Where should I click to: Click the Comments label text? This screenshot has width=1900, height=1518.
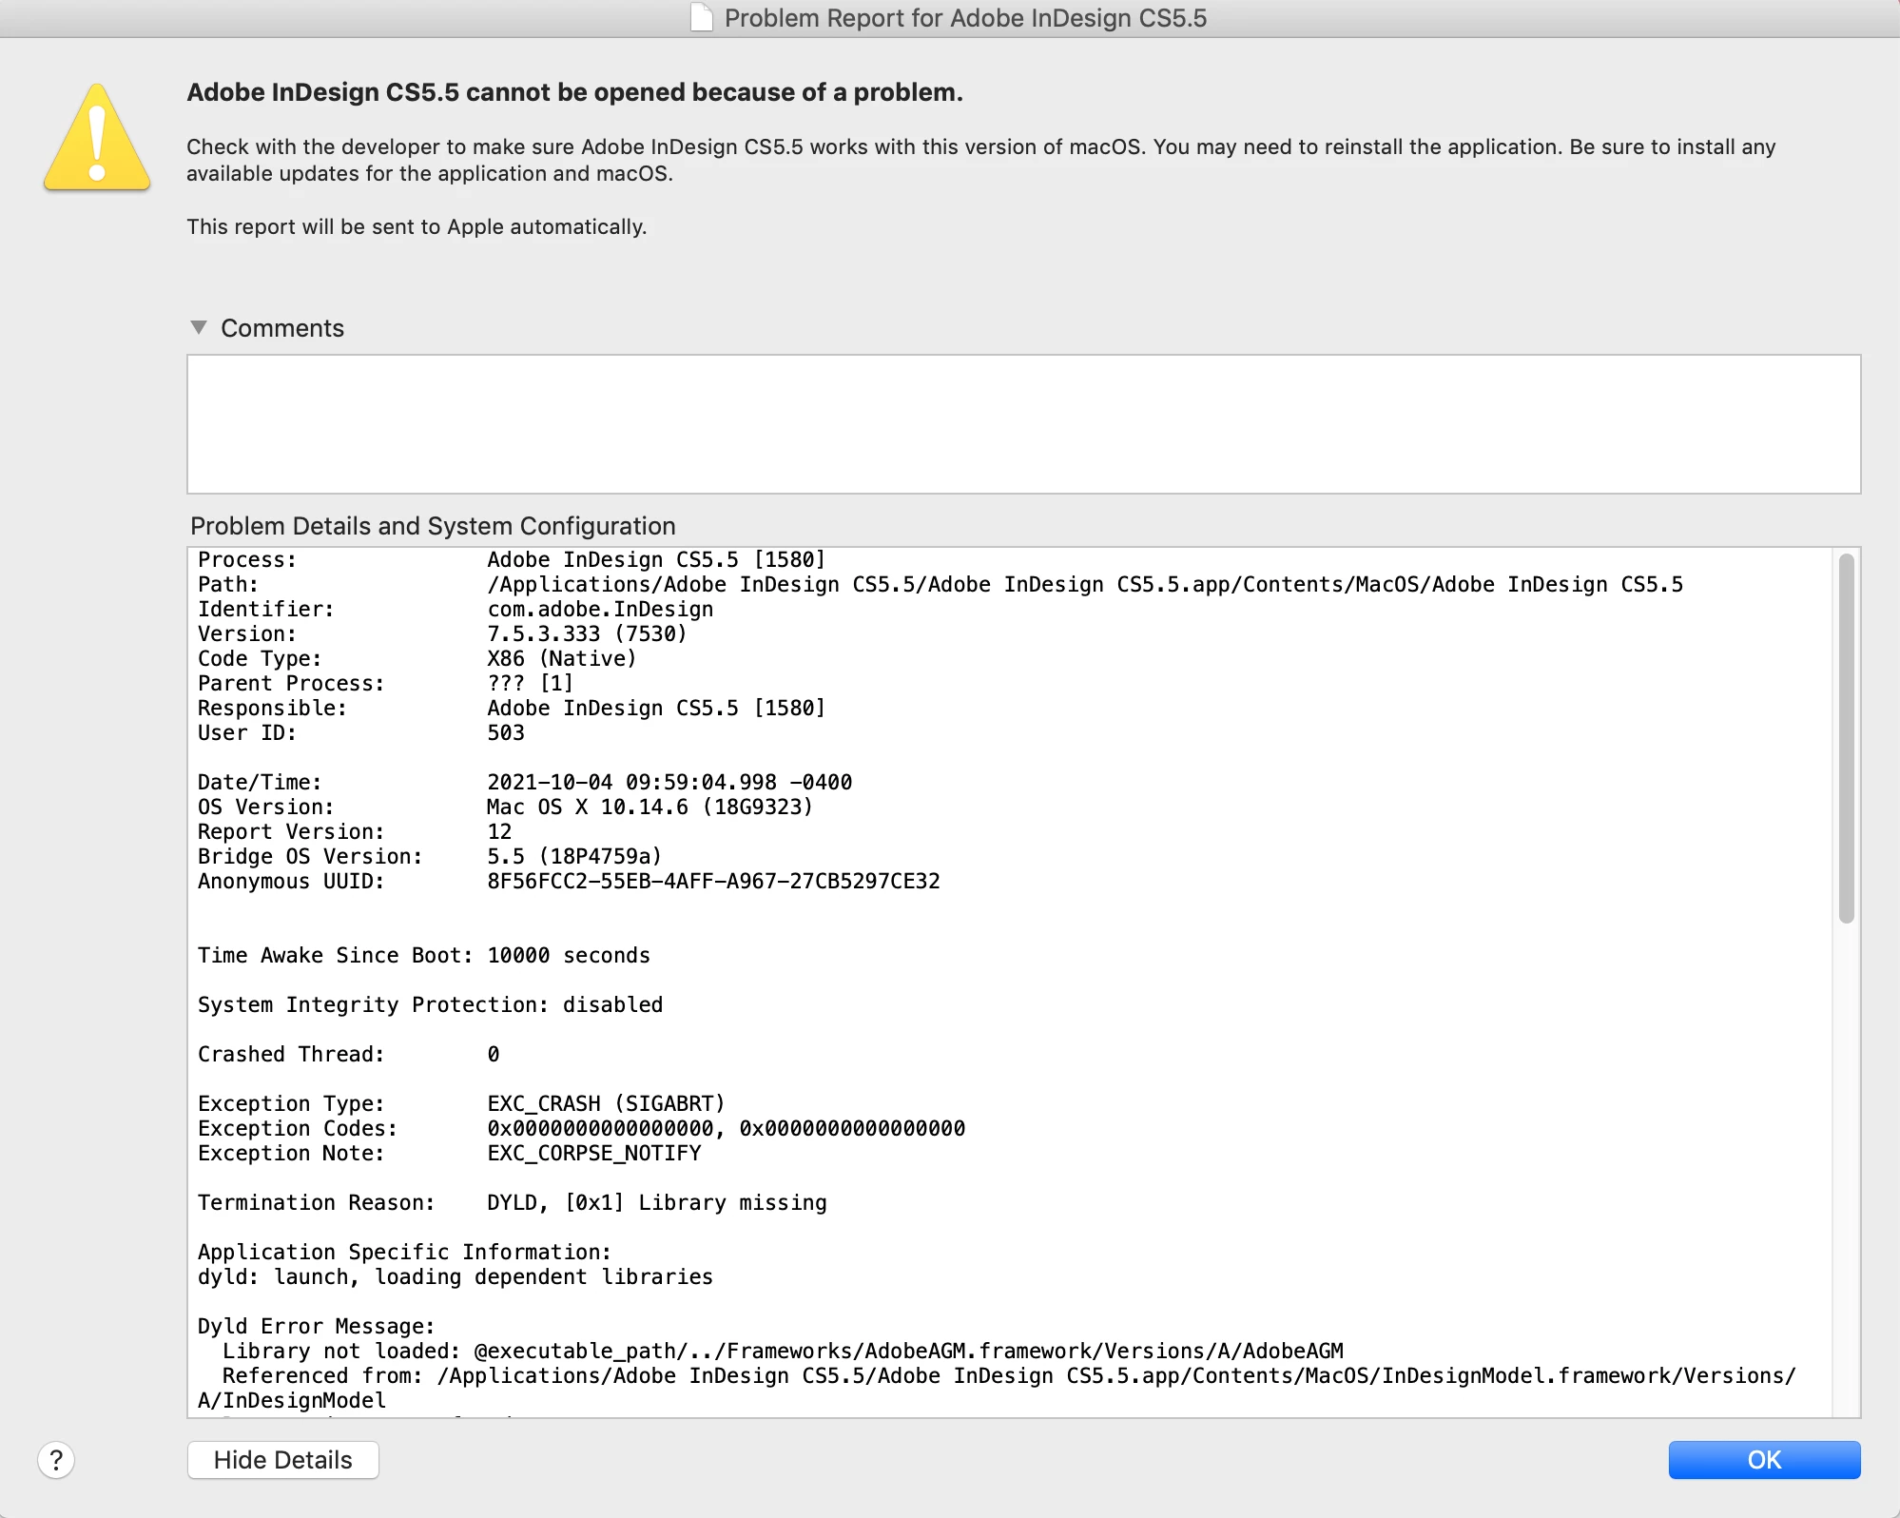[x=282, y=328]
